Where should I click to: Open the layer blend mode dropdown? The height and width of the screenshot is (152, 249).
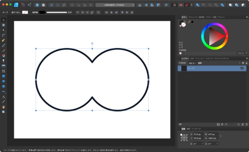pos(201,63)
